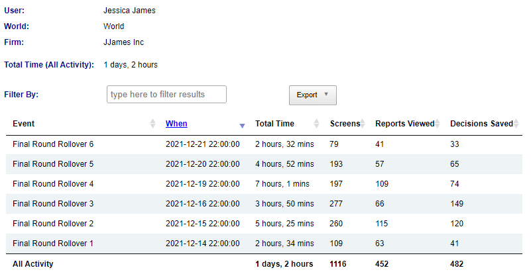Select the Final Round Rollover 6 row
Image resolution: width=531 pixels, height=272 pixels.
[53, 144]
